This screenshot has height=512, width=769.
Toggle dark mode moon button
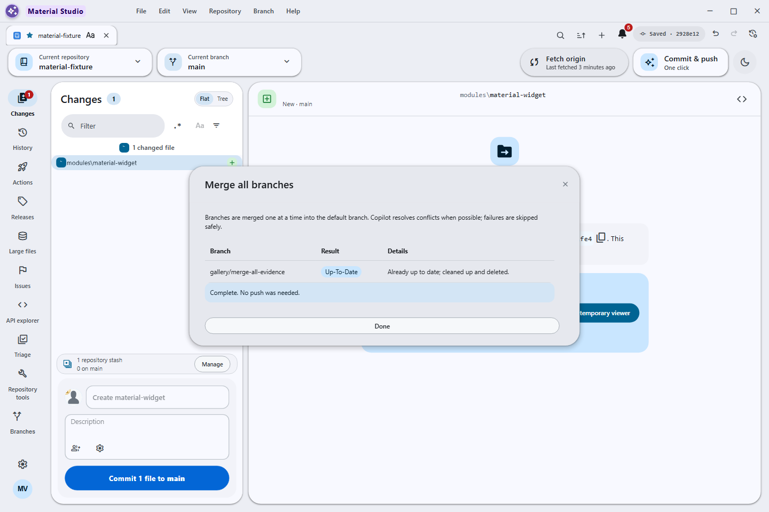[x=745, y=62]
